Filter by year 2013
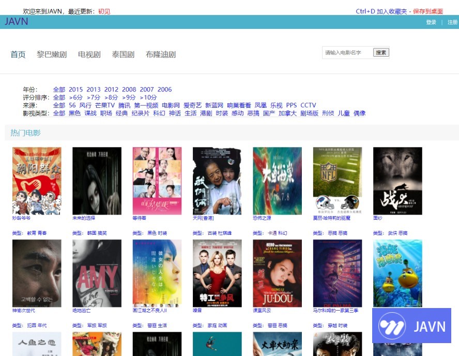The height and width of the screenshot is (356, 459). tap(94, 89)
